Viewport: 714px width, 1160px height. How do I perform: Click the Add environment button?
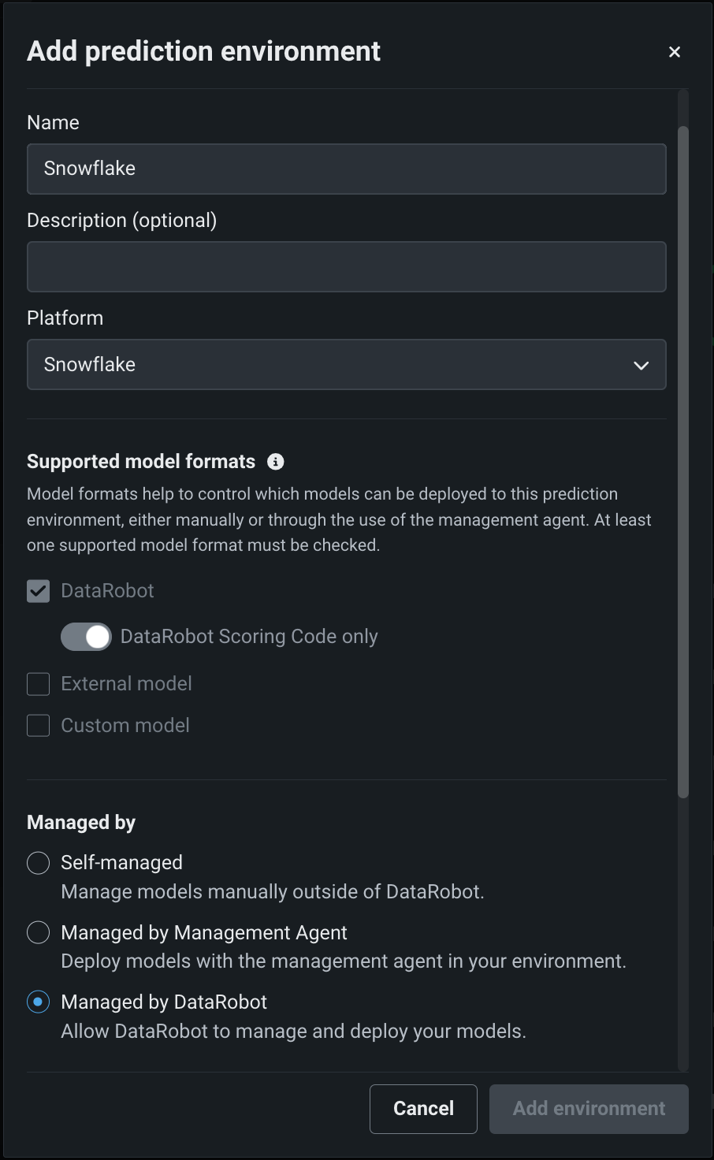coord(589,1109)
